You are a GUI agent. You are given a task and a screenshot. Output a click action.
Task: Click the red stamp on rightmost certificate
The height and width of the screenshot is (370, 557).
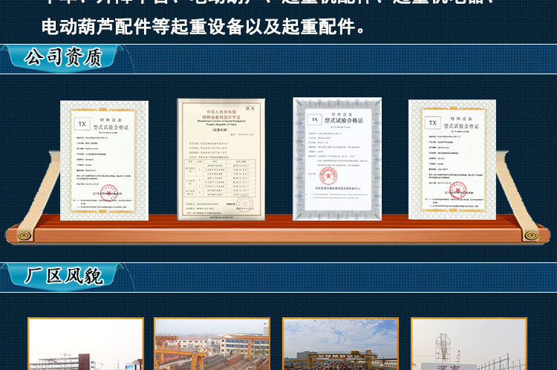(x=458, y=190)
